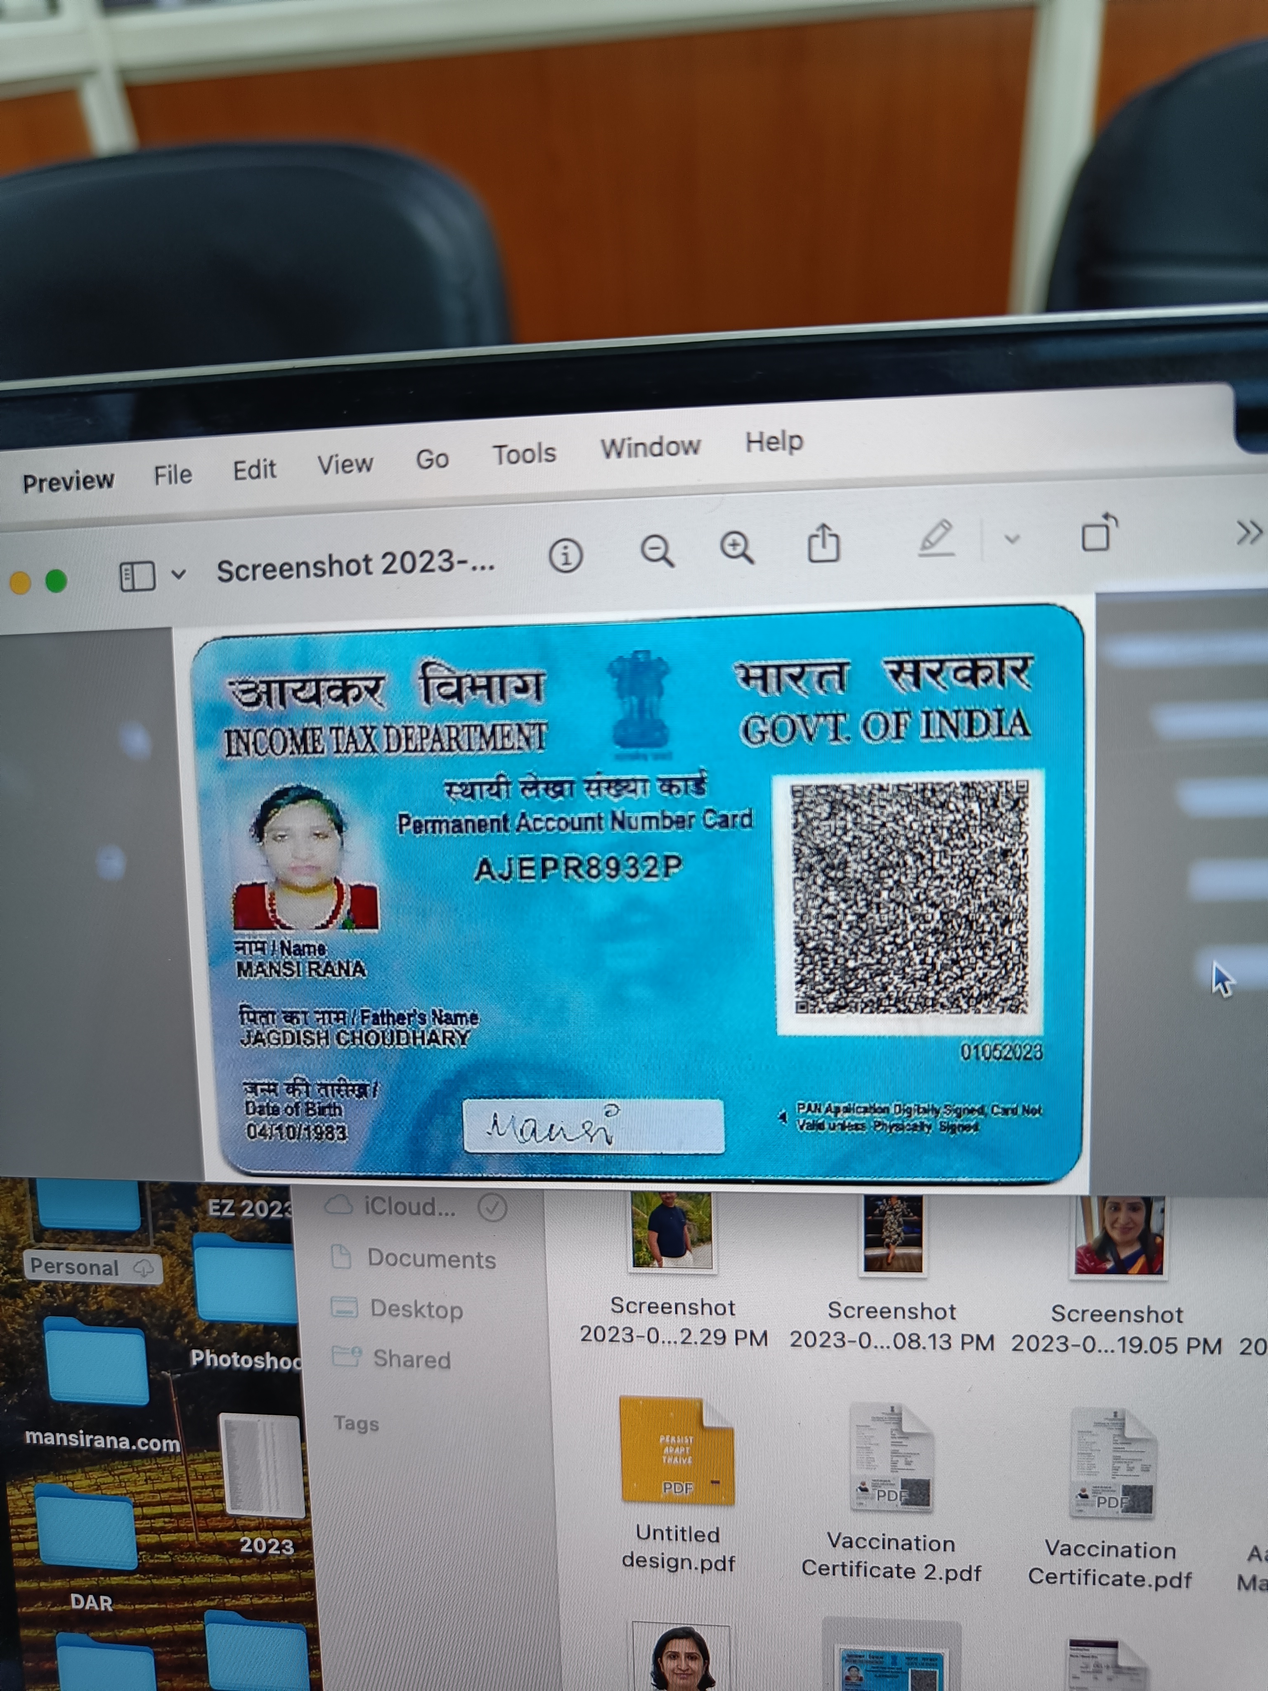
Task: Toggle the sidebar view icon
Action: [137, 576]
